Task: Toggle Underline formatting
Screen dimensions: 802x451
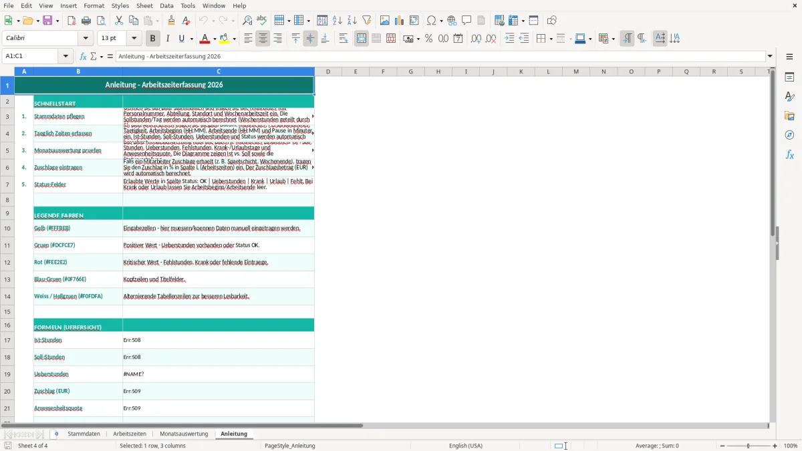Action: pyautogui.click(x=182, y=39)
